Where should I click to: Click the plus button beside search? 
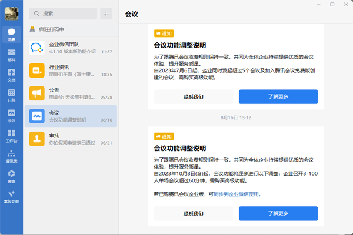coord(106,14)
